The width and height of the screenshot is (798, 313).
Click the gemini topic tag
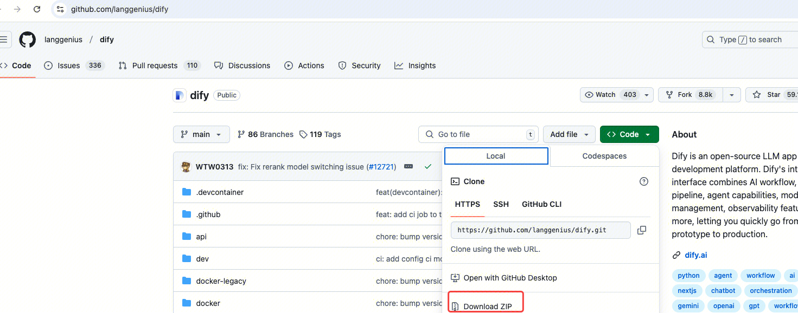688,306
